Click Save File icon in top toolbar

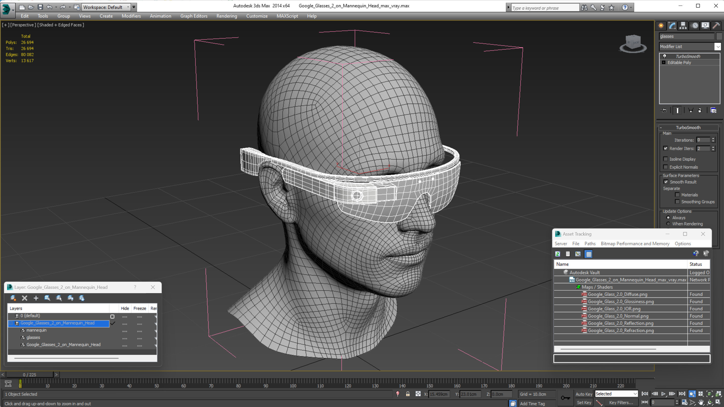pos(40,7)
